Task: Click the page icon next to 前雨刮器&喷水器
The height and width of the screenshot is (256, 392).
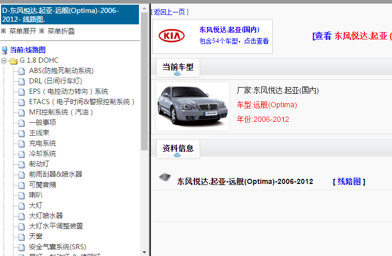Action: point(22,175)
